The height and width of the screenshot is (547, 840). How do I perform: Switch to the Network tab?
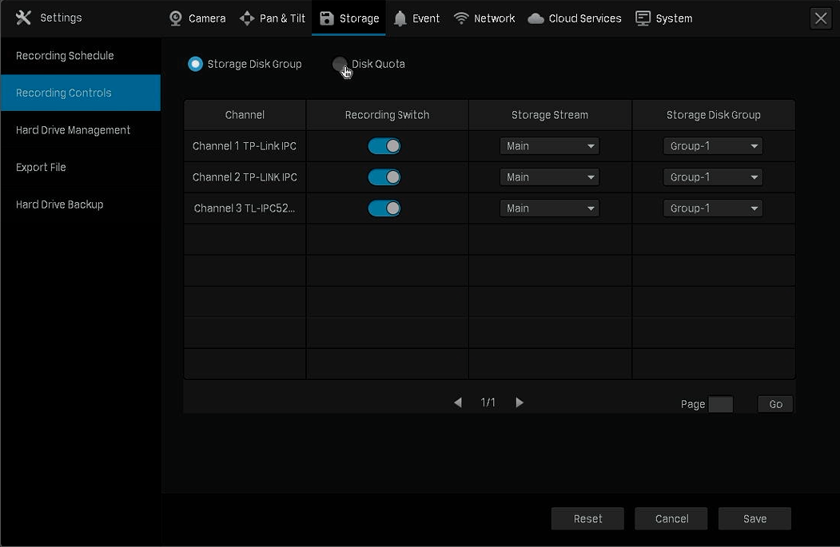(x=484, y=18)
